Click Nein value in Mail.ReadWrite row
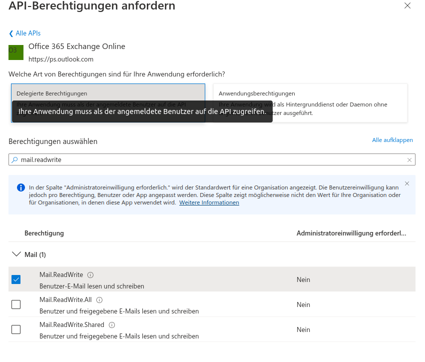 [x=303, y=280]
